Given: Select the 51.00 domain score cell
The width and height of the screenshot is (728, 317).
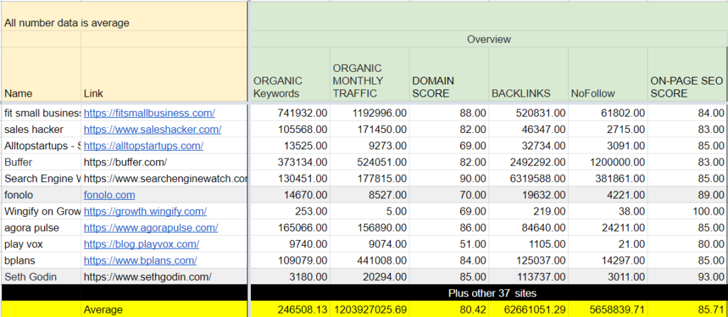Looking at the screenshot, I should click(449, 244).
